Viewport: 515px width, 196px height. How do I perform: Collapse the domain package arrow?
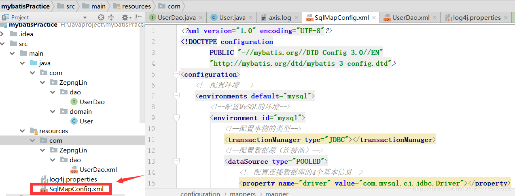tap(53, 111)
